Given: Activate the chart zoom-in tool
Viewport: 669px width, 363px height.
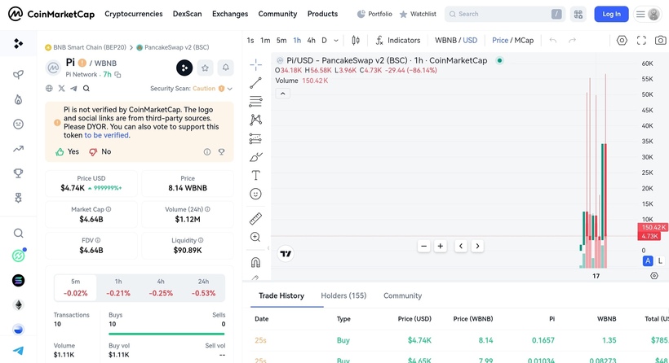Looking at the screenshot, I should click(255, 237).
